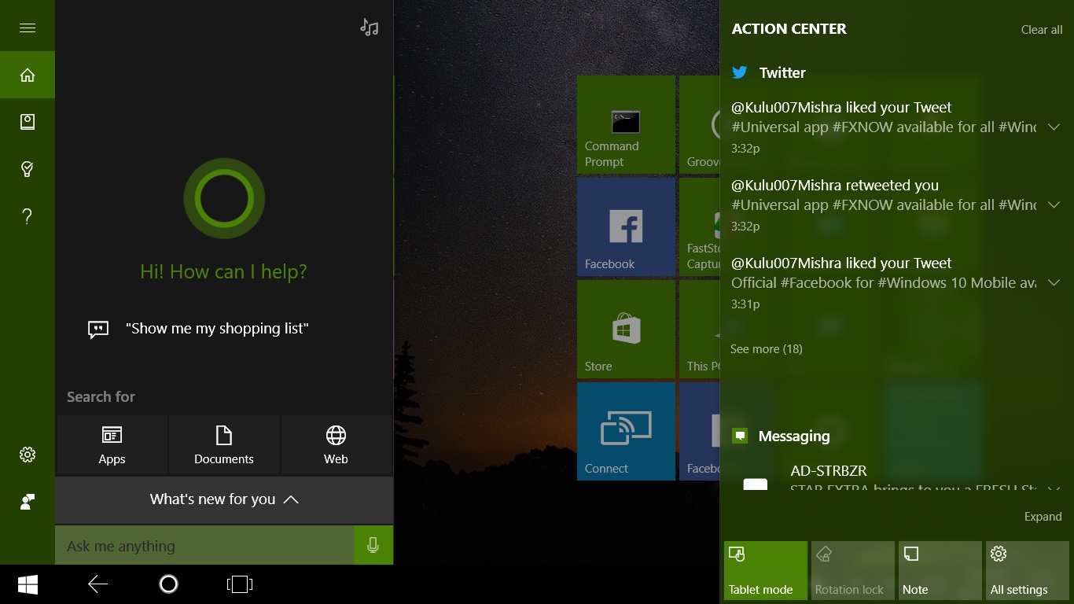Expand the 3:31p liked Tweet notification
The width and height of the screenshot is (1074, 604).
pyautogui.click(x=1054, y=282)
